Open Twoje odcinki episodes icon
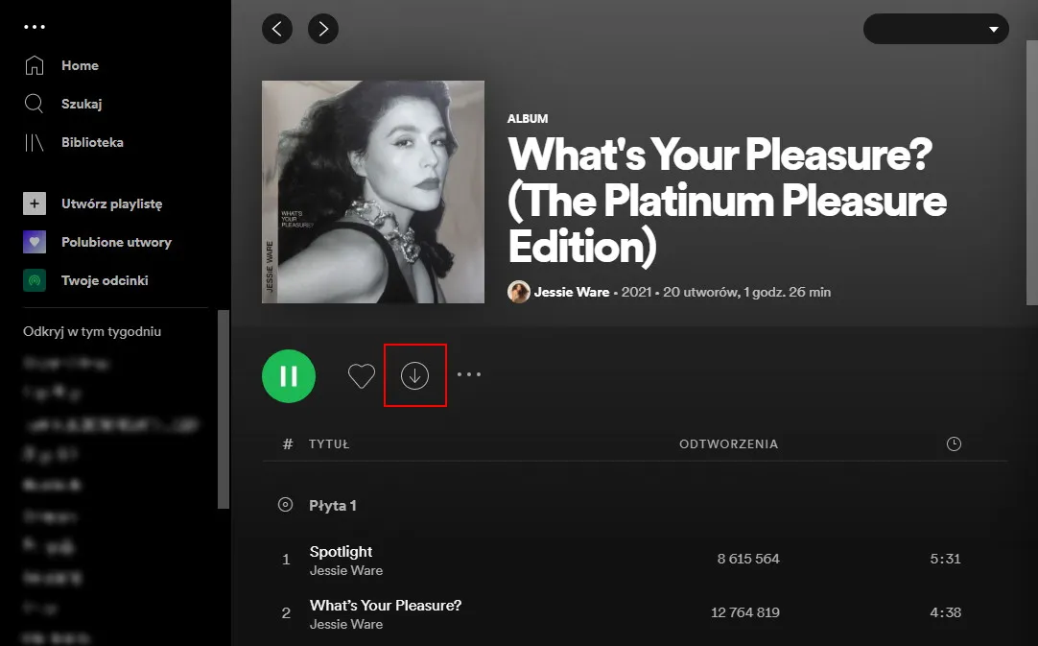 [x=35, y=280]
